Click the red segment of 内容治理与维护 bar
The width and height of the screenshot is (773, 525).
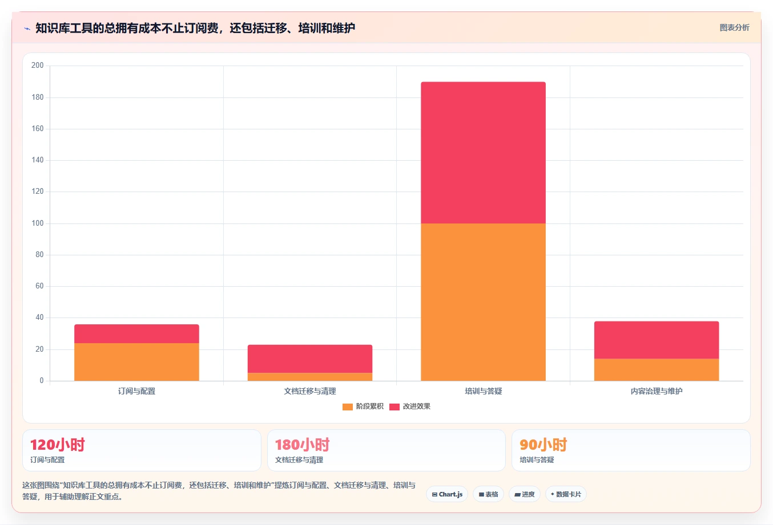pyautogui.click(x=657, y=340)
